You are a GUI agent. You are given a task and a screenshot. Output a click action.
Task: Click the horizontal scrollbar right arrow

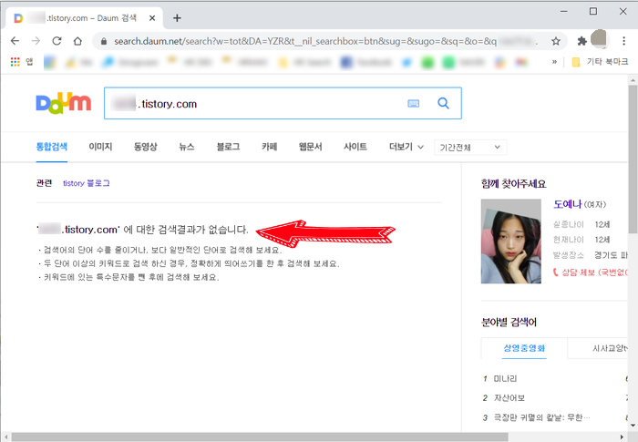622,437
